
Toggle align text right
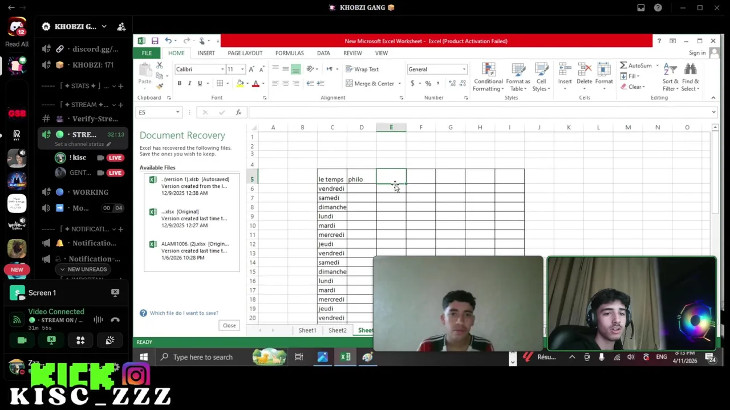pyautogui.click(x=295, y=83)
